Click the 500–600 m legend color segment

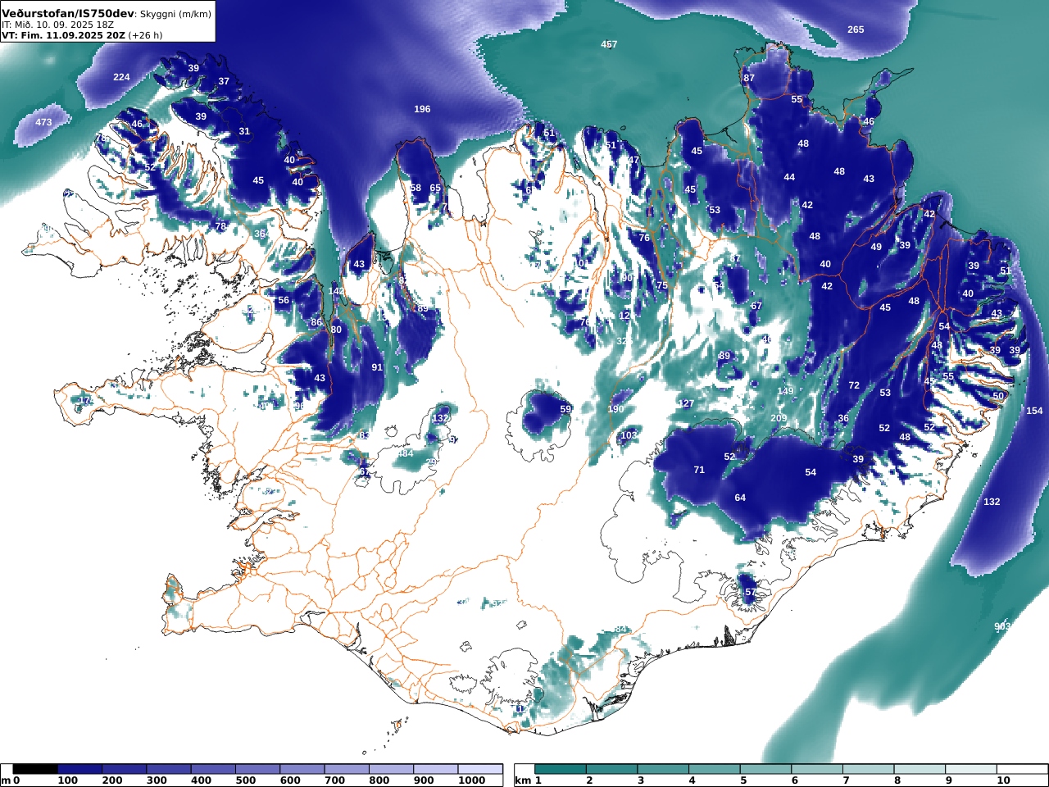pyautogui.click(x=257, y=769)
